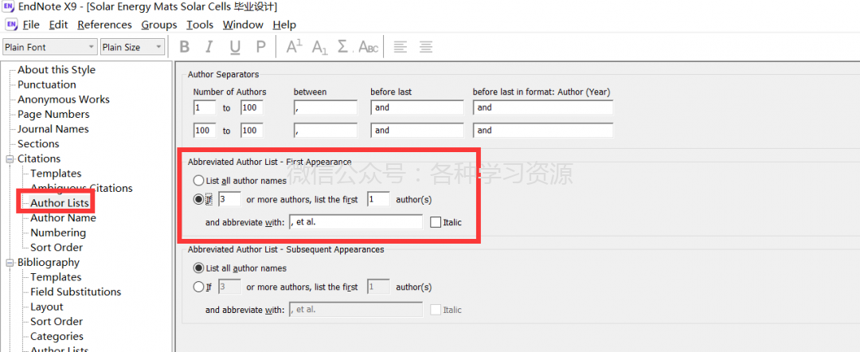Click First Appearance list-the-first authors field

click(378, 200)
